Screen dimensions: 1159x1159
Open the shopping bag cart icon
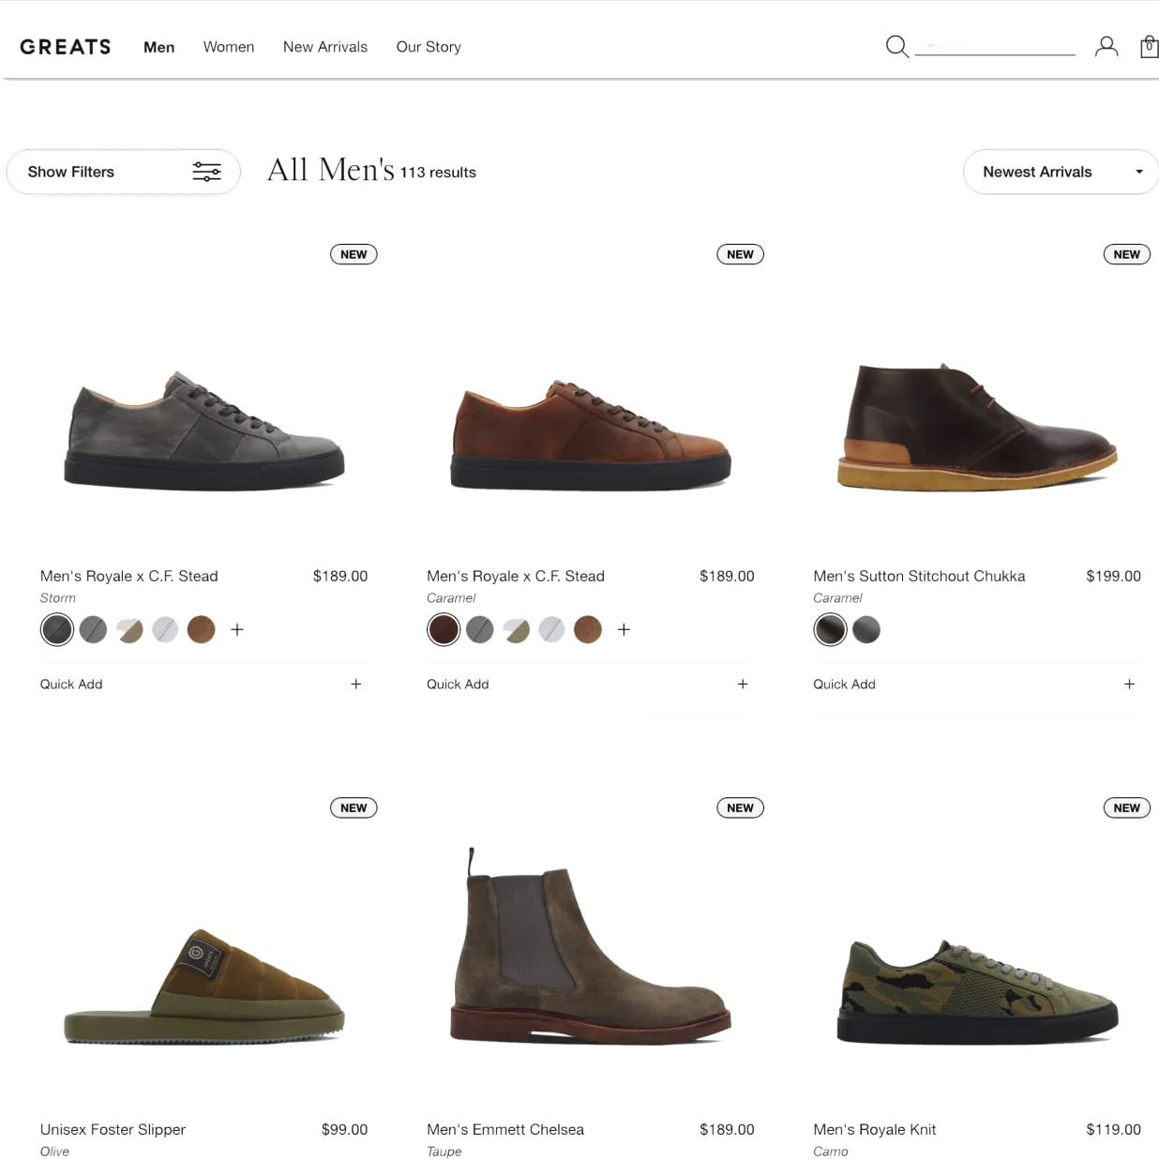coord(1149,47)
